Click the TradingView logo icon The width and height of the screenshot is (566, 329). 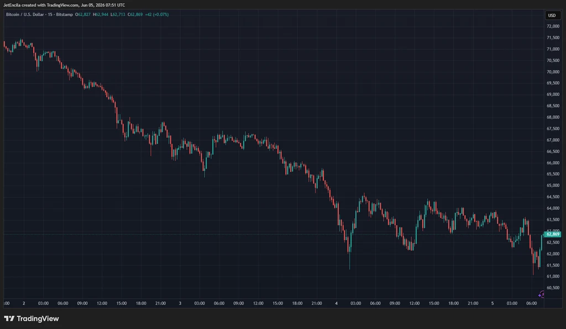[x=9, y=319]
